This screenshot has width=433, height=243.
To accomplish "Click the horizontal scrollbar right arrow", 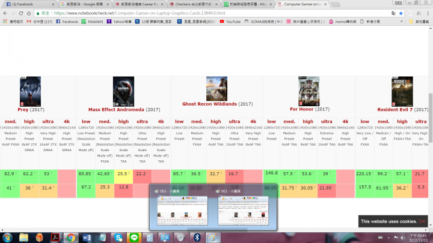I will pyautogui.click(x=426, y=230).
